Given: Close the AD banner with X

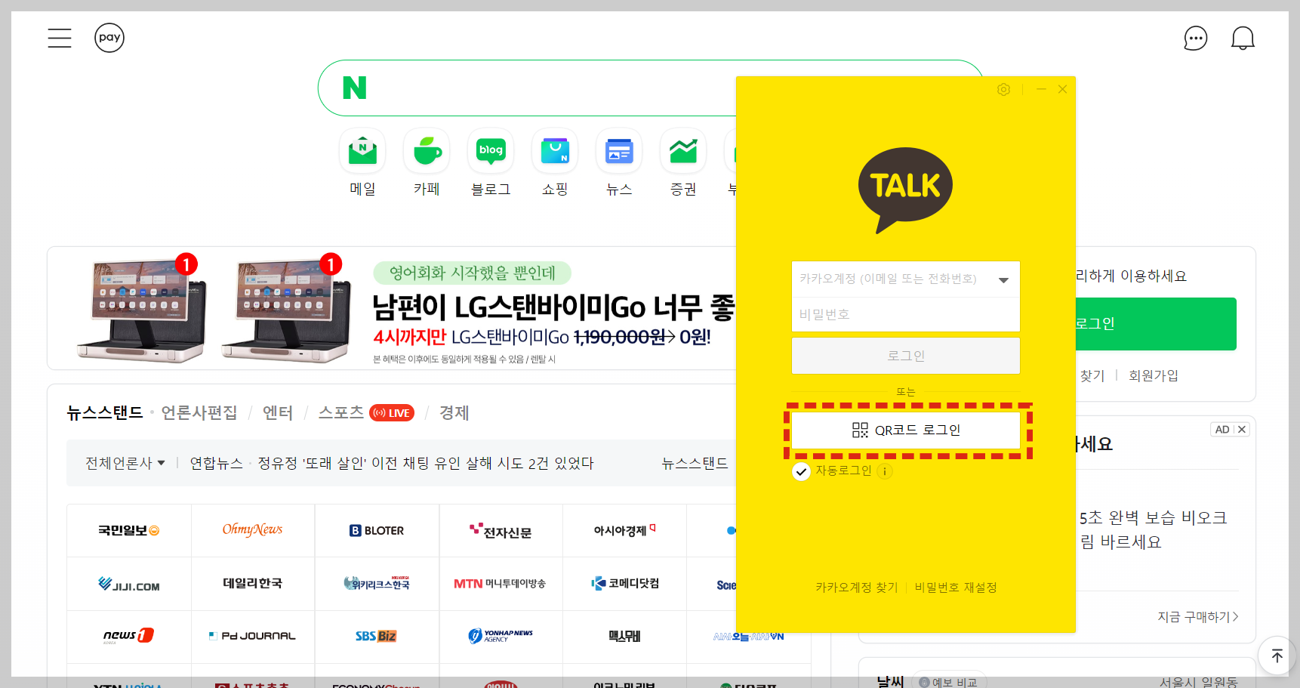Looking at the screenshot, I should [x=1242, y=430].
